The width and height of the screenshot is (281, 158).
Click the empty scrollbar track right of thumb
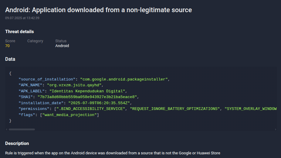pyautogui.click(x=152, y=129)
